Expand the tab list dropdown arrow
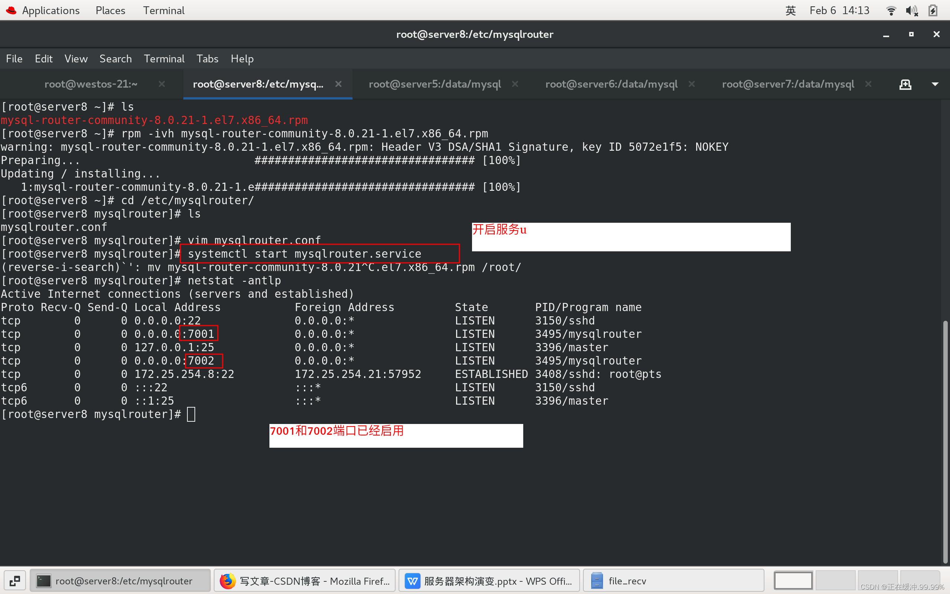This screenshot has width=950, height=594. point(935,84)
